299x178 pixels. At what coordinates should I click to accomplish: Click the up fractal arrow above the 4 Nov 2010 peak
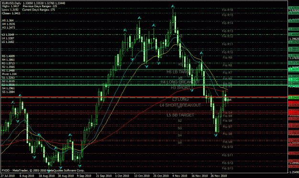pyautogui.click(x=173, y=7)
